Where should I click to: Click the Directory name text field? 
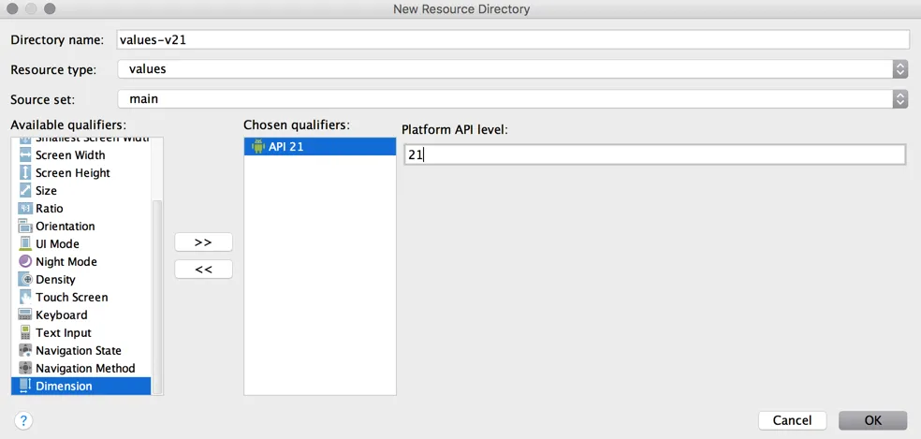(513, 39)
